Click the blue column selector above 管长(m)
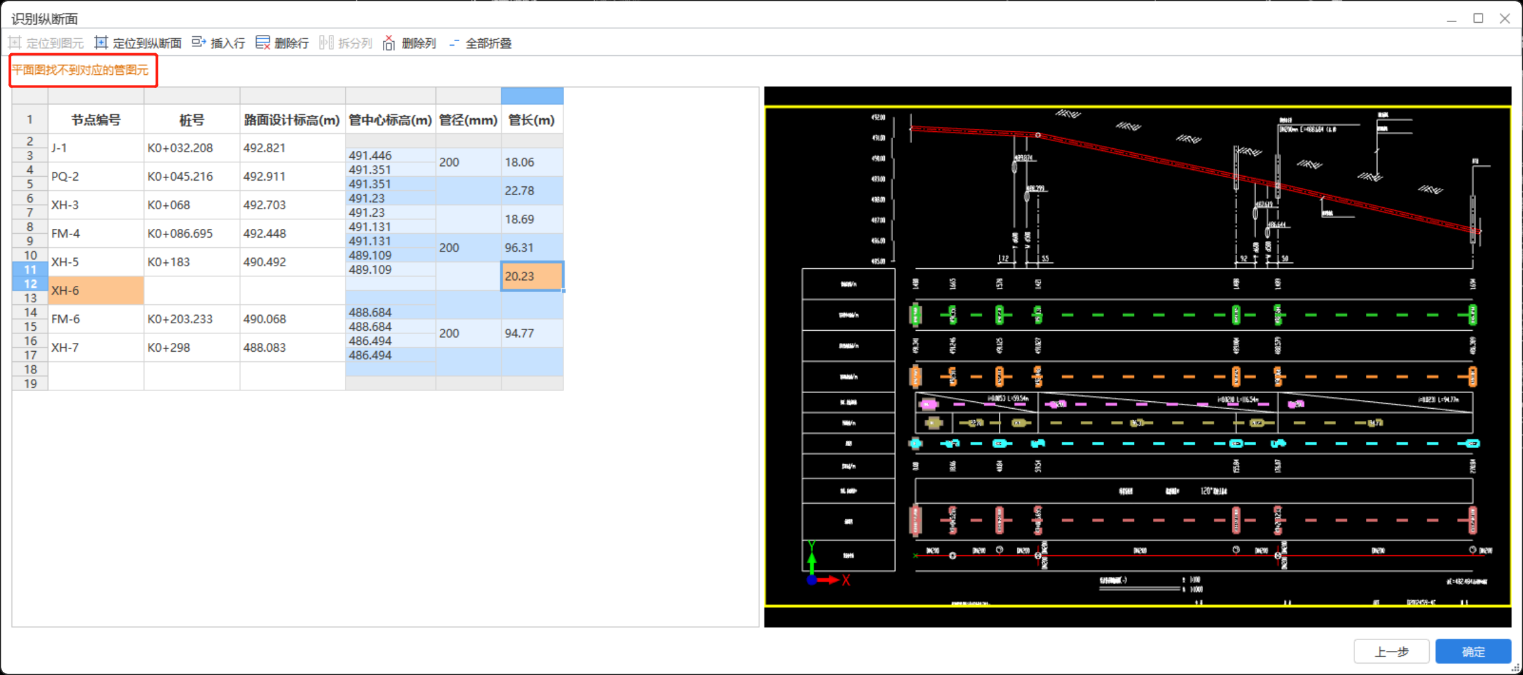1523x675 pixels. [532, 96]
